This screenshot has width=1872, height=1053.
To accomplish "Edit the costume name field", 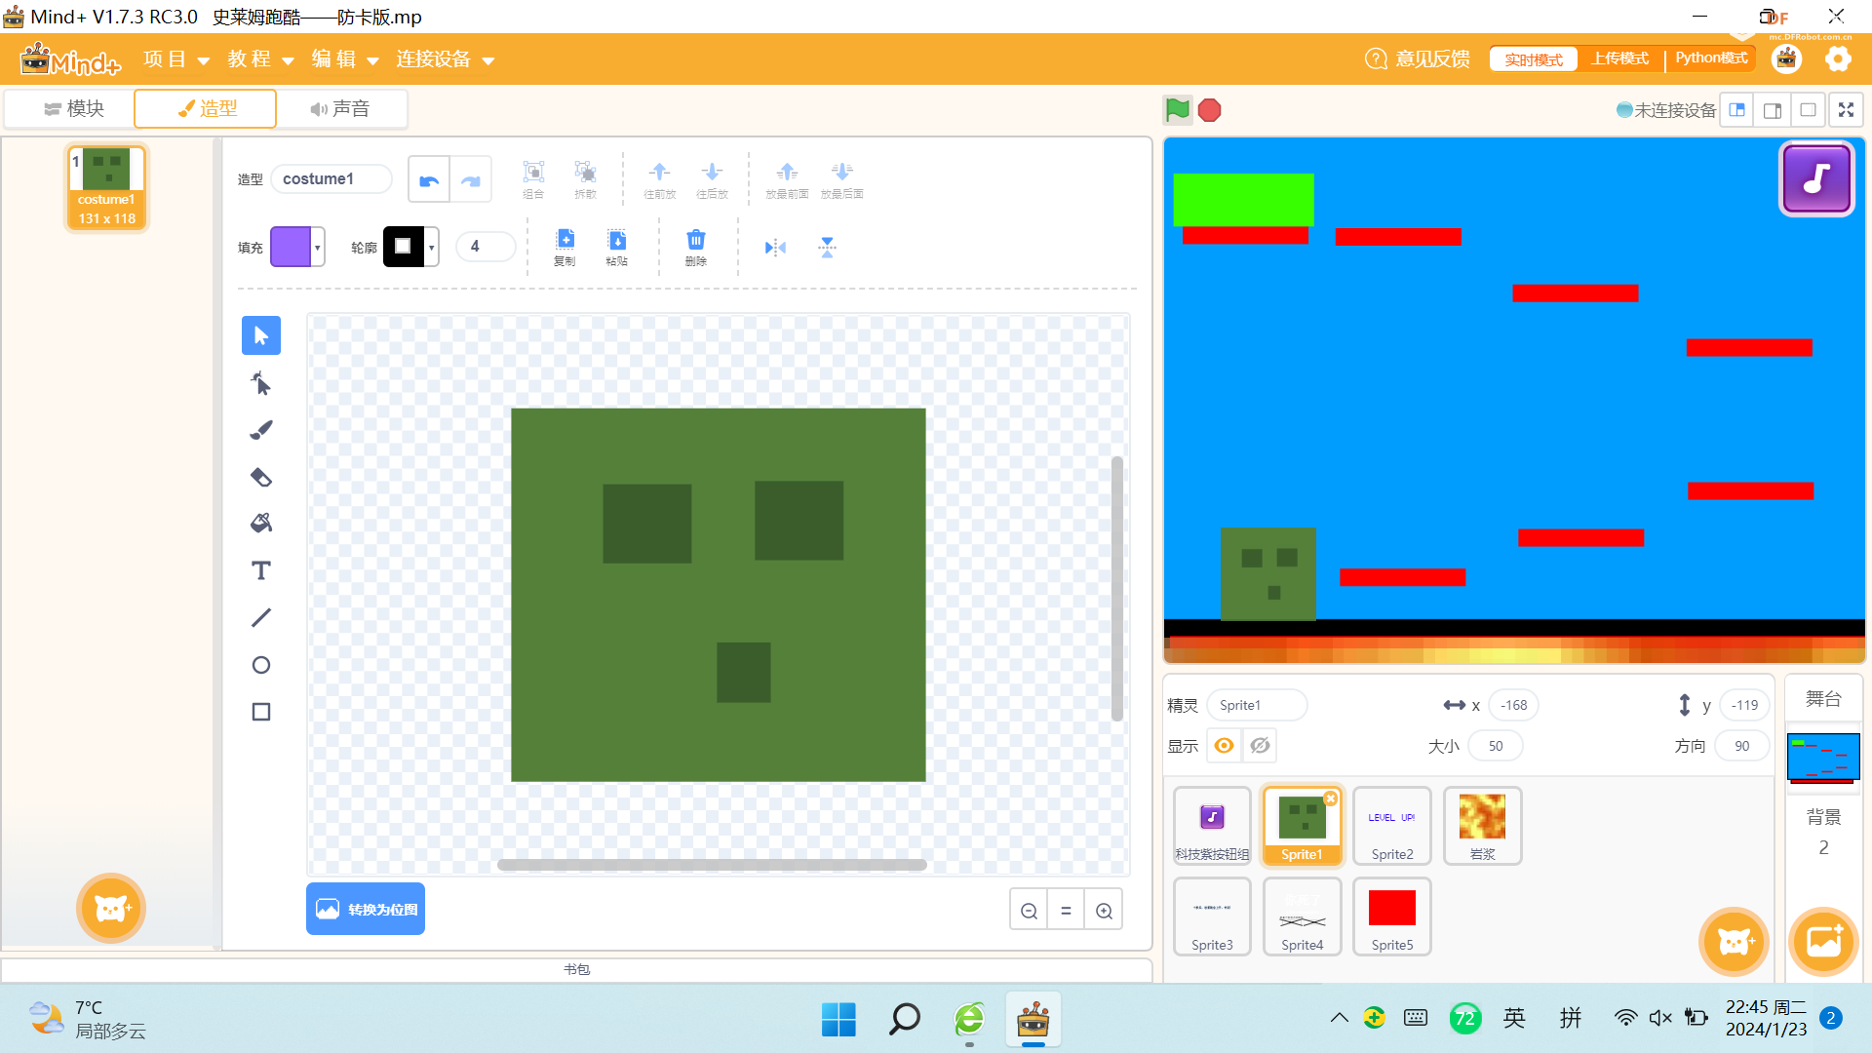I will (x=331, y=179).
